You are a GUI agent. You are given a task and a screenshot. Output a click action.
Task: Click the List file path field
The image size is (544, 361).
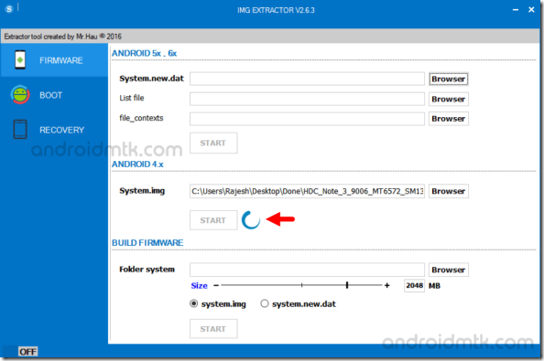pos(307,99)
